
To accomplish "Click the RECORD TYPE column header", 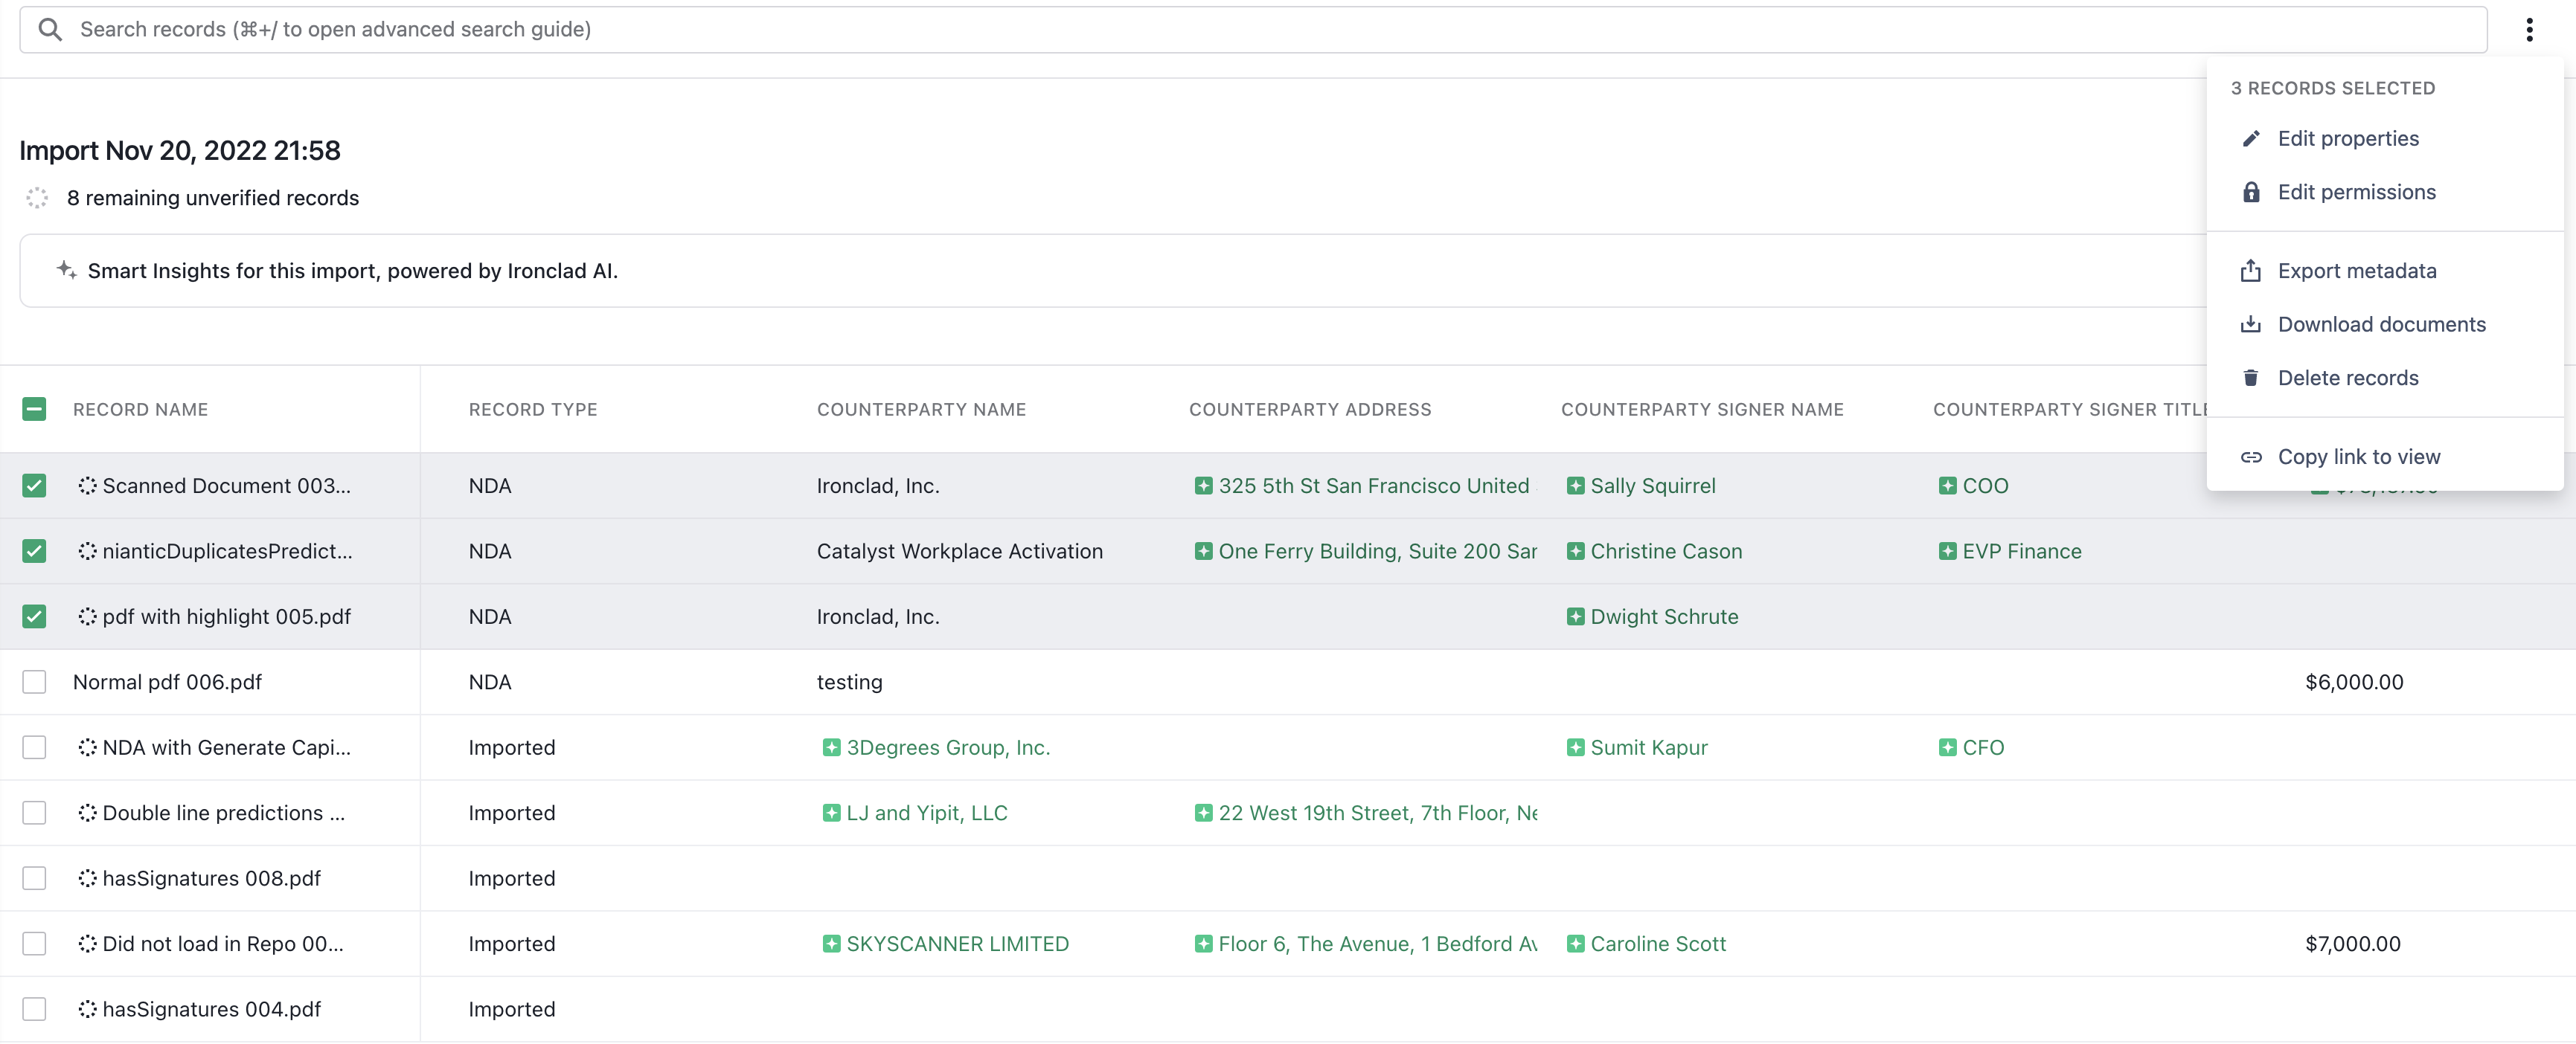I will coord(533,409).
